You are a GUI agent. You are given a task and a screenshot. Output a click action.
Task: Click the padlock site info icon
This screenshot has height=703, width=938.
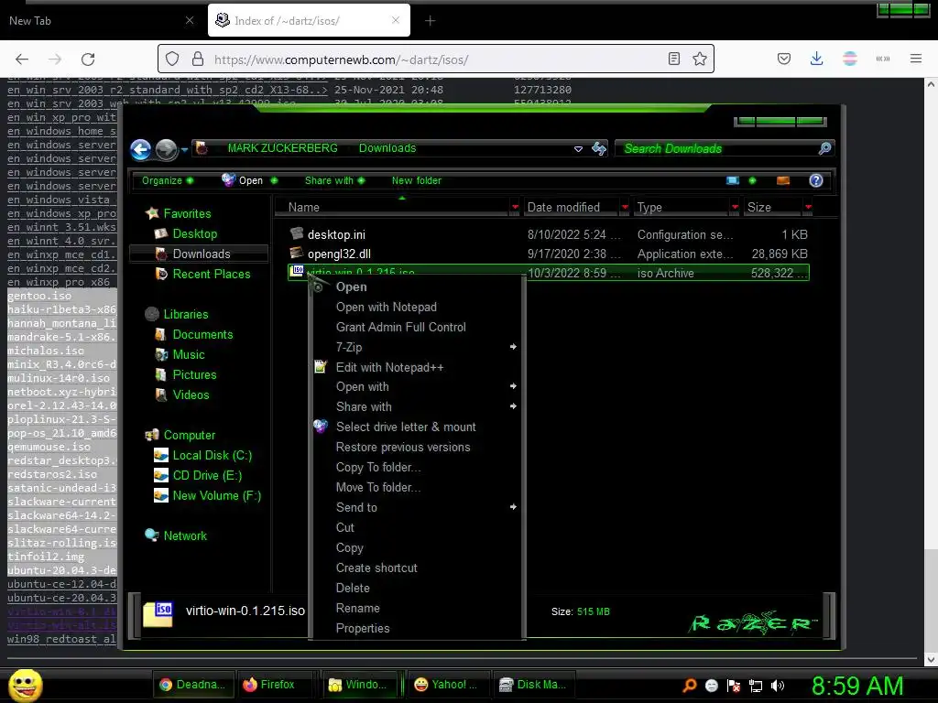coord(198,59)
